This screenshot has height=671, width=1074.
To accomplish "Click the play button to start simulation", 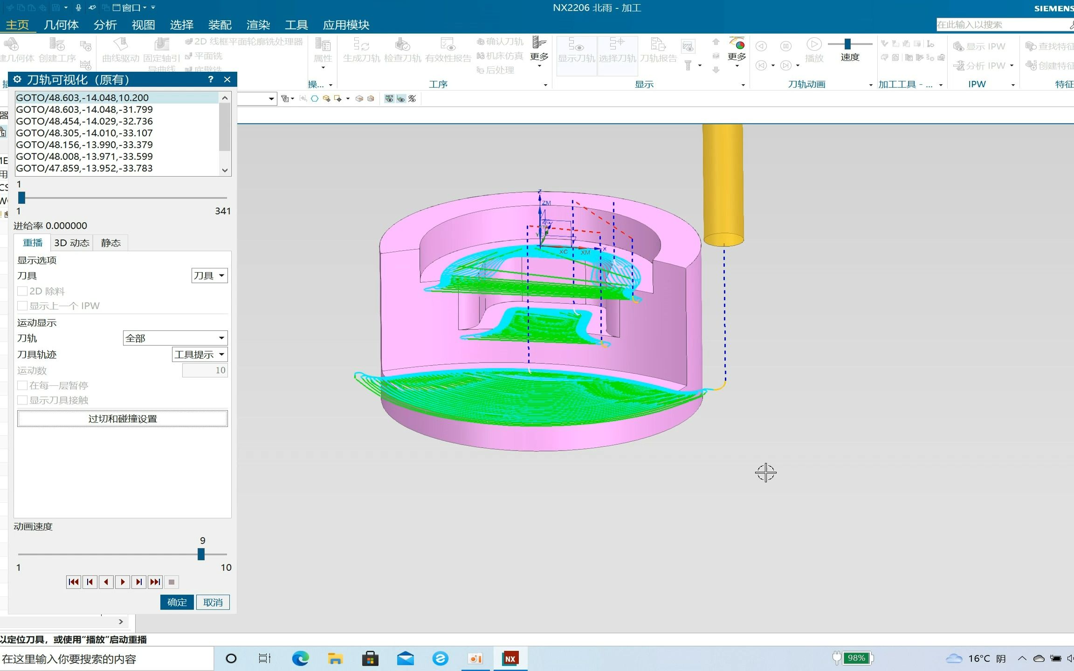I will pyautogui.click(x=121, y=582).
